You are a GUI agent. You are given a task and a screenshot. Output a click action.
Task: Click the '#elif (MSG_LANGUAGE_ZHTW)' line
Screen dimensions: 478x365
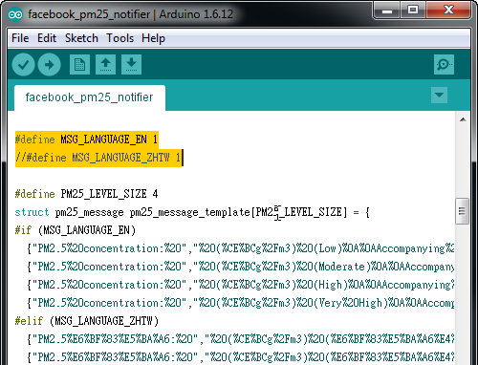point(87,321)
